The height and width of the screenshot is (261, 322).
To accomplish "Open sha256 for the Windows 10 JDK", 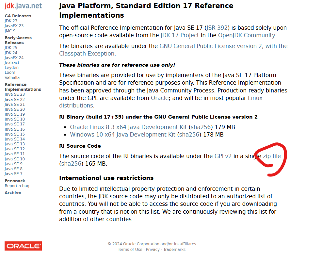I will 189,135.
